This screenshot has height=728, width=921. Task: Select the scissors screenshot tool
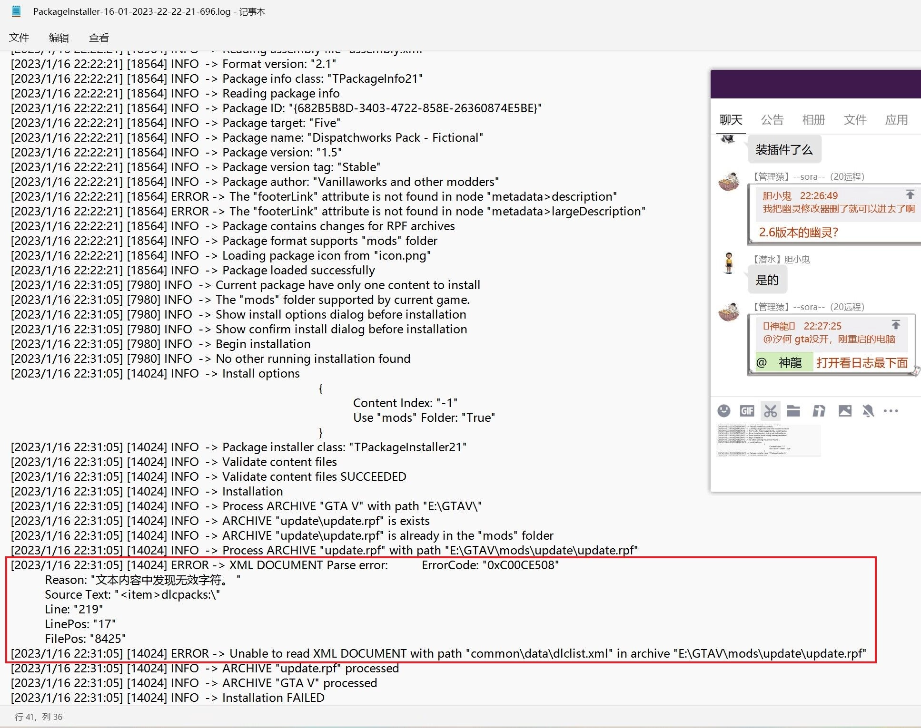771,410
